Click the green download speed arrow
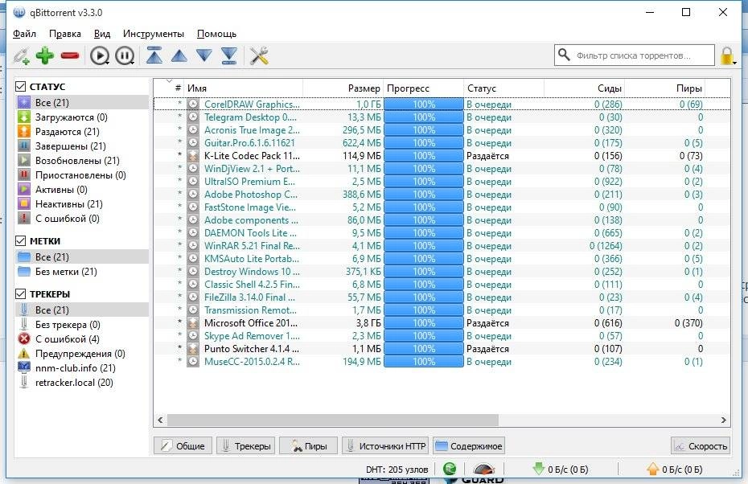 tap(539, 469)
